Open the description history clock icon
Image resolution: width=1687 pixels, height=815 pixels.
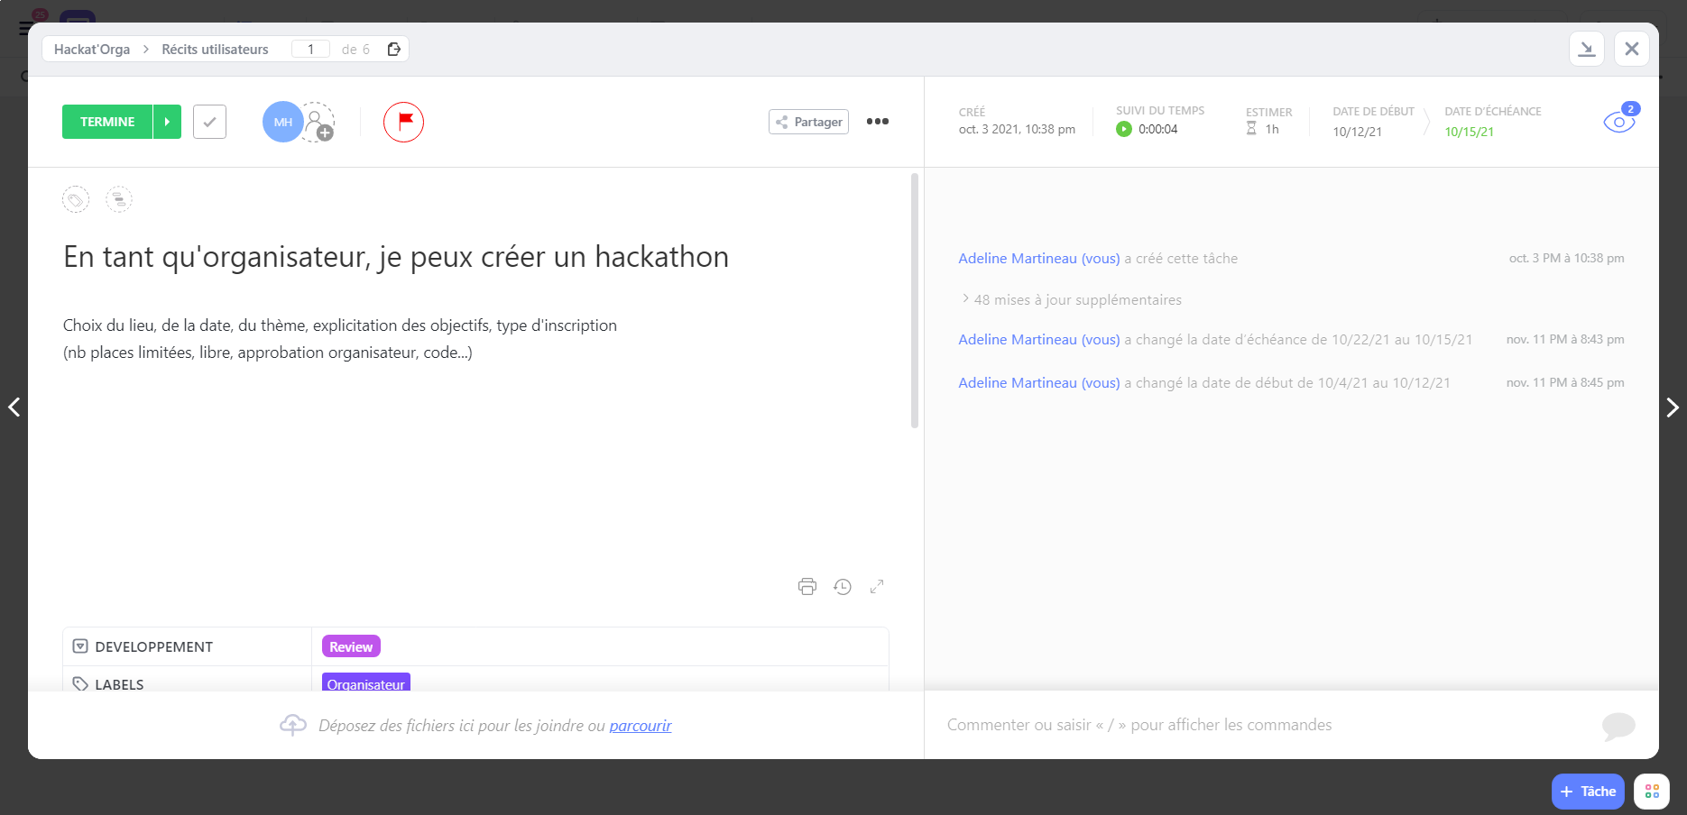tap(843, 587)
